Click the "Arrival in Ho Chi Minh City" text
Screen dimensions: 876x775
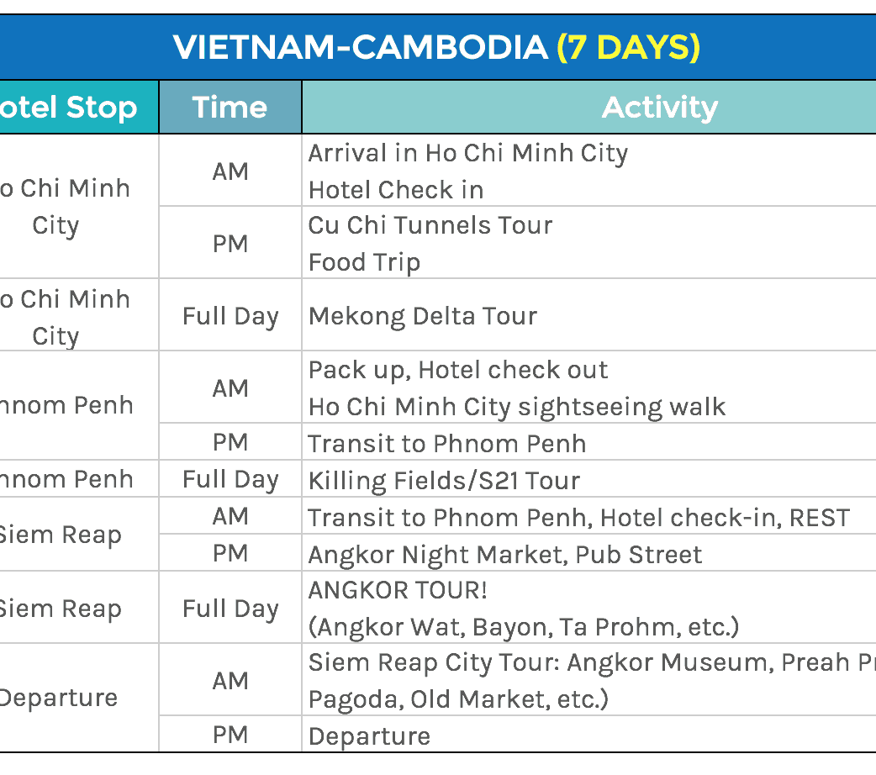(x=467, y=153)
